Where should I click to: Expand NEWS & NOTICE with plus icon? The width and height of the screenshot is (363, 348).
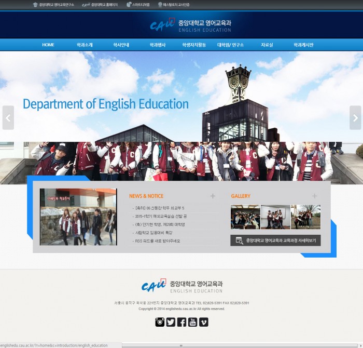pos(213,196)
